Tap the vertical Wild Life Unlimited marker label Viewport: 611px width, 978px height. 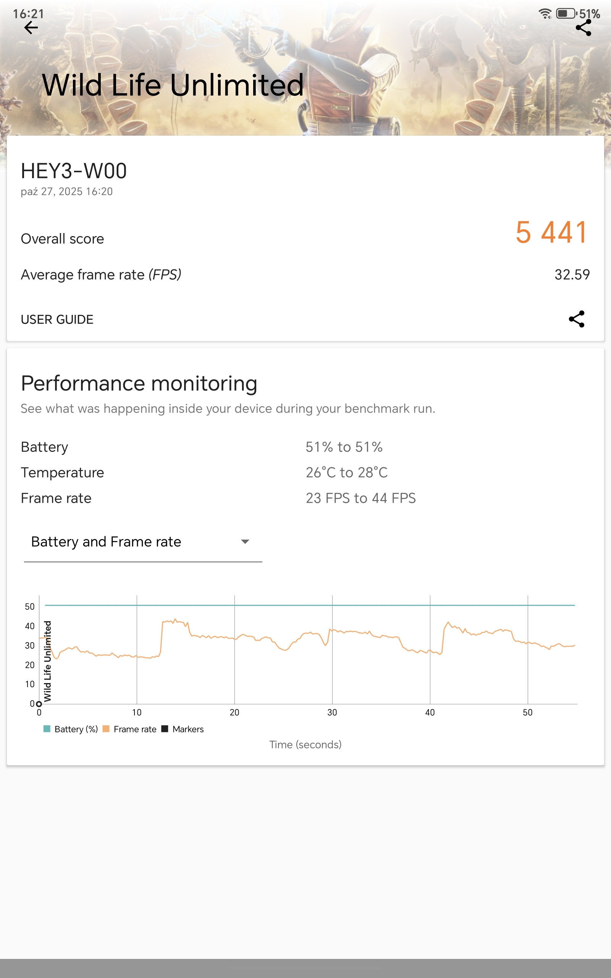(48, 661)
